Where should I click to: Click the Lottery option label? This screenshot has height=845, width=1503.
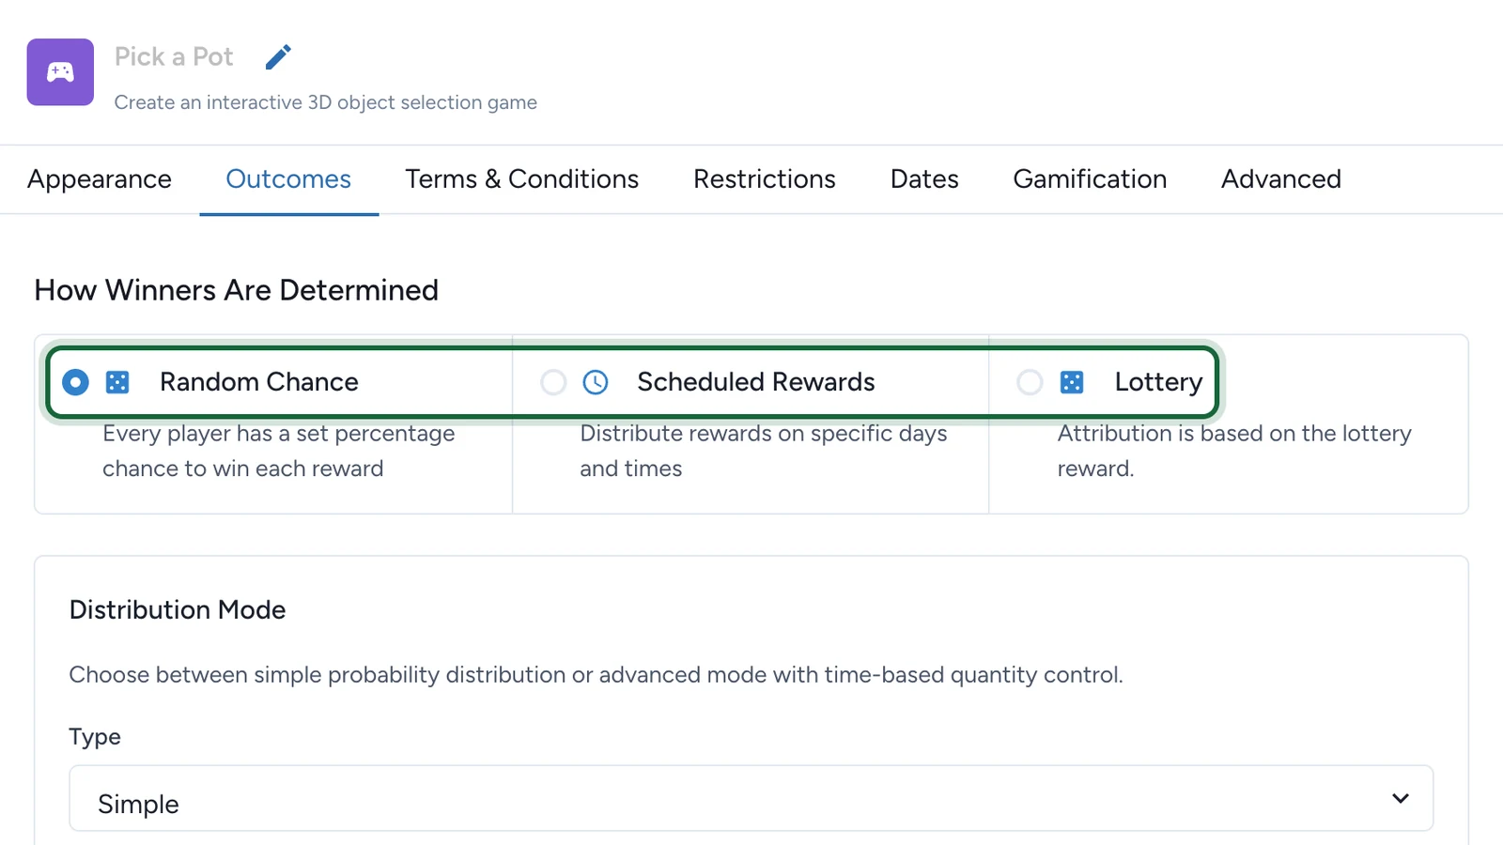(x=1158, y=382)
